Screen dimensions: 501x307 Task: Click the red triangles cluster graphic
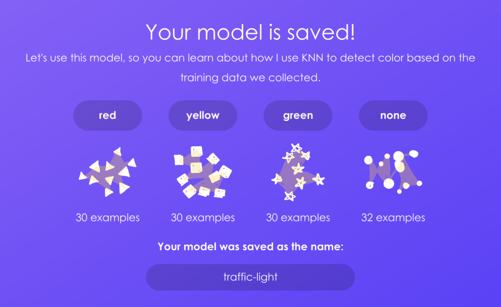click(108, 172)
